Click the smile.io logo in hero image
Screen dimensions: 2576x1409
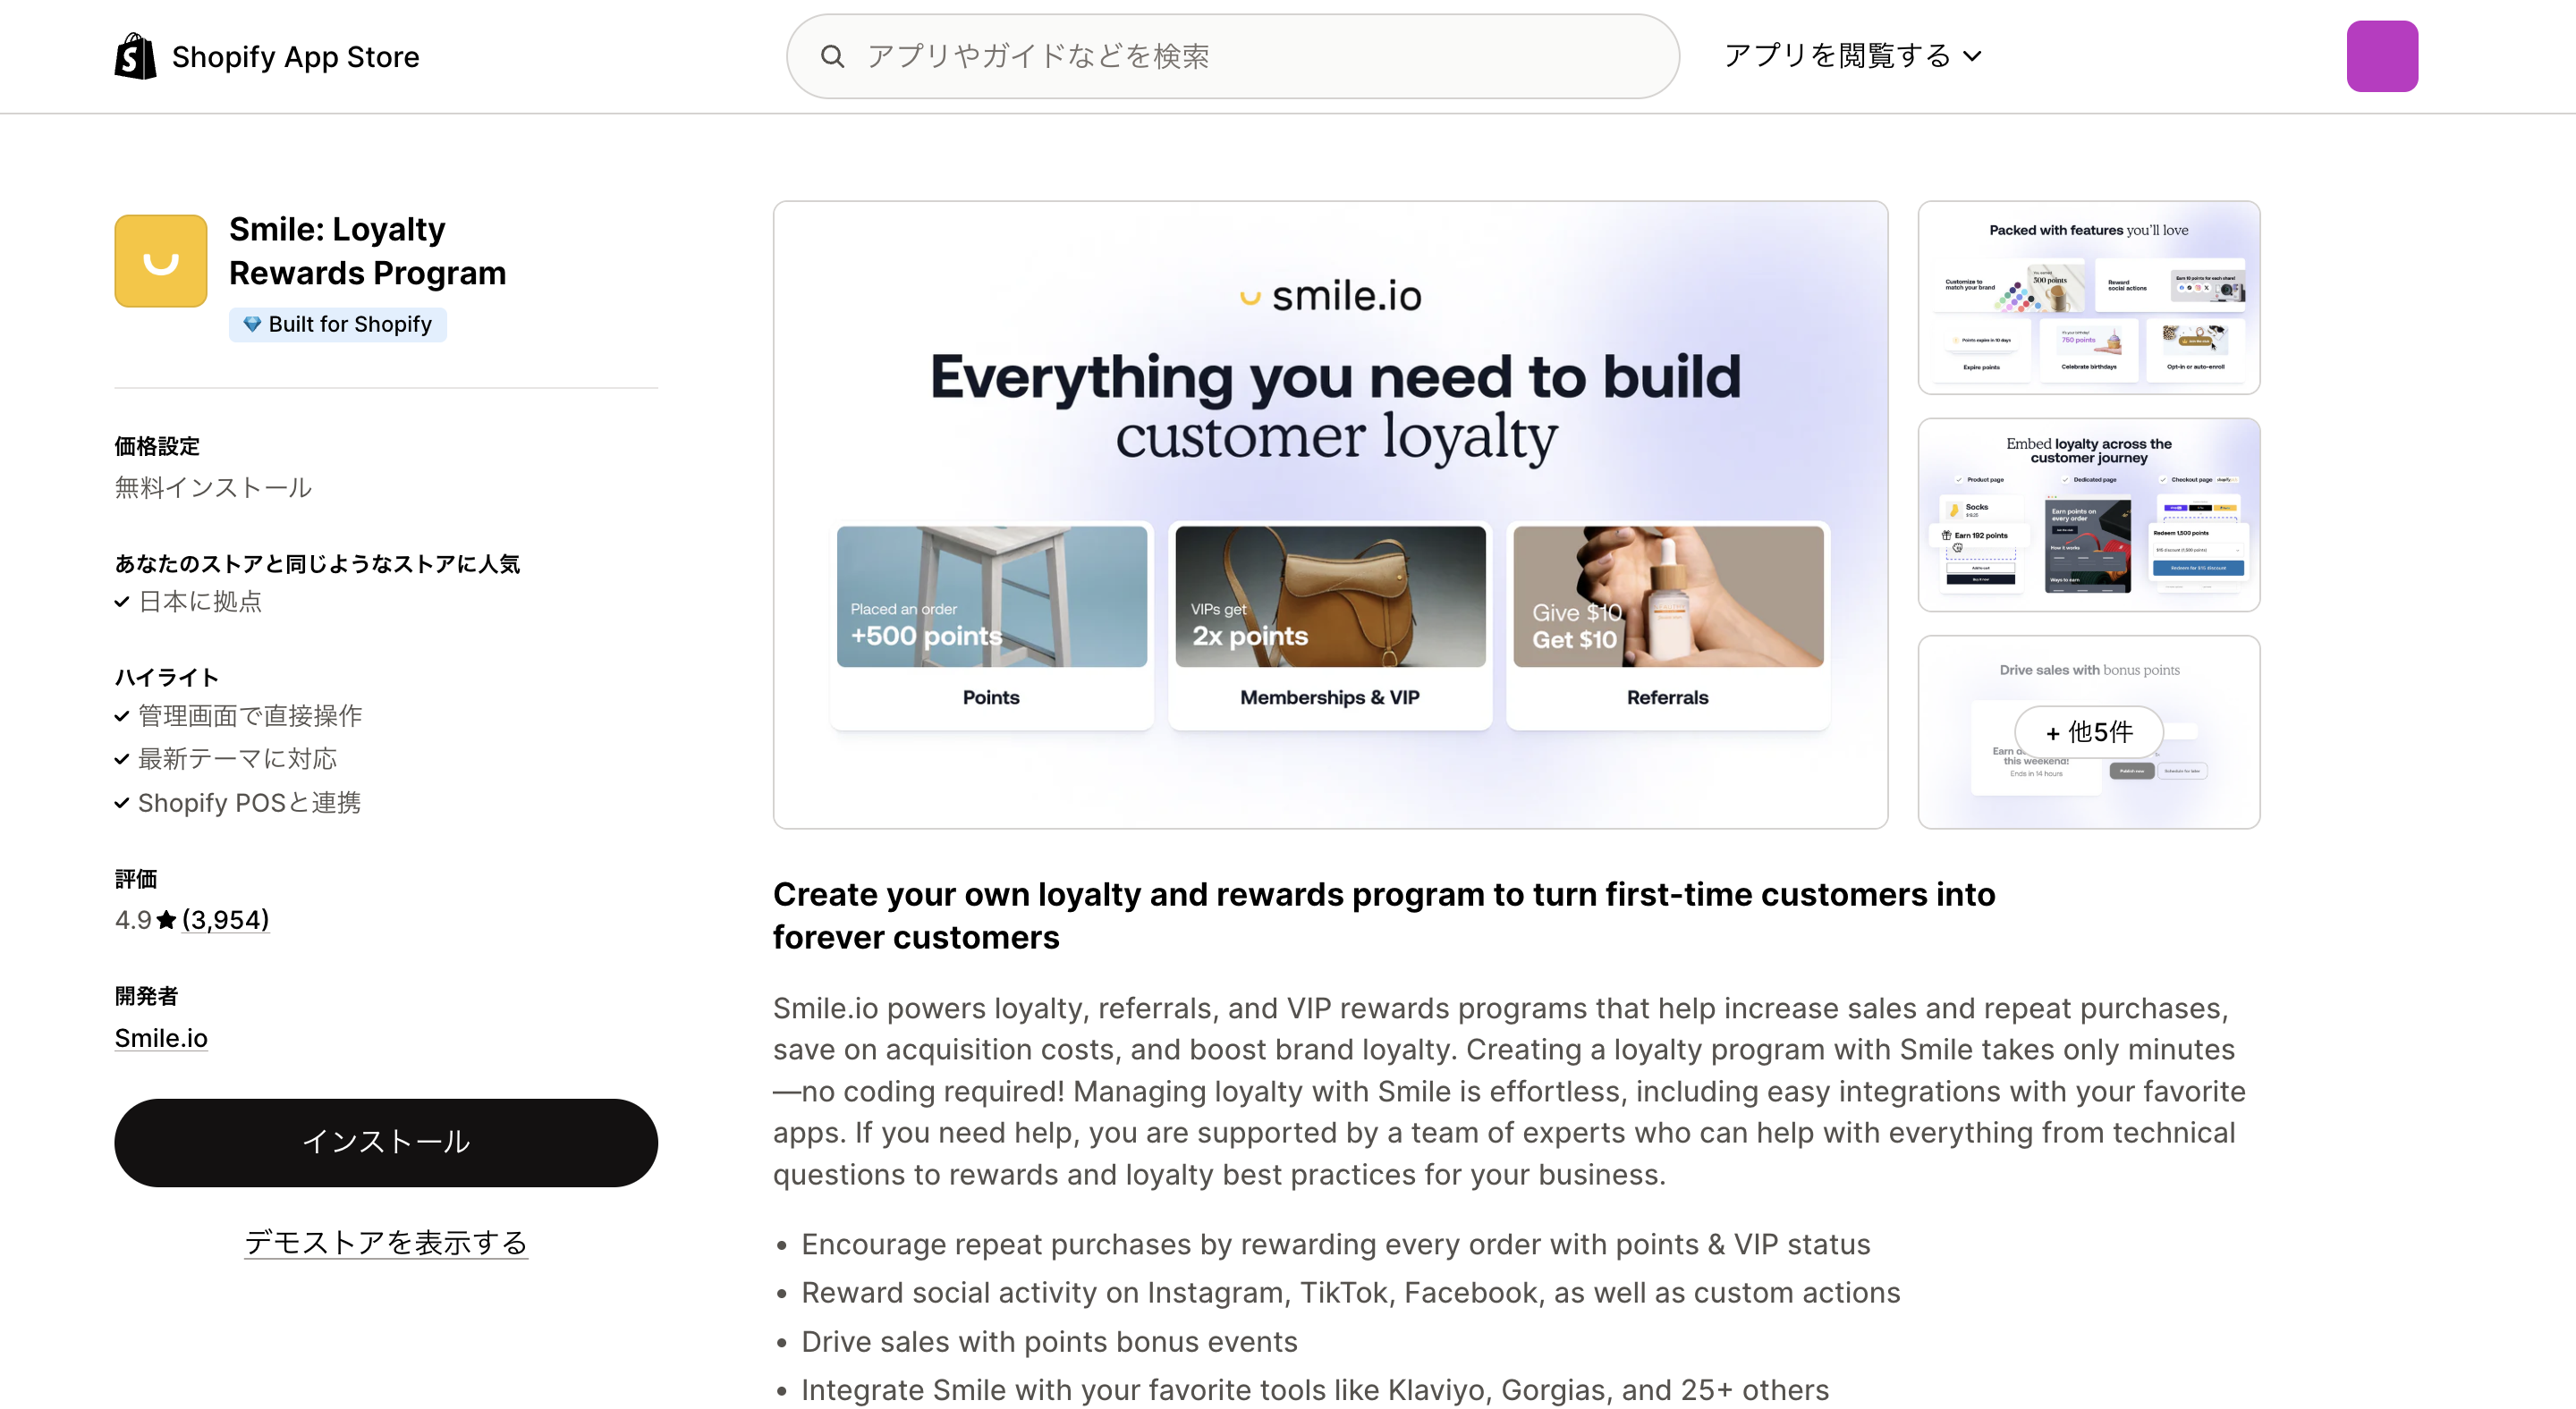[x=1330, y=296]
